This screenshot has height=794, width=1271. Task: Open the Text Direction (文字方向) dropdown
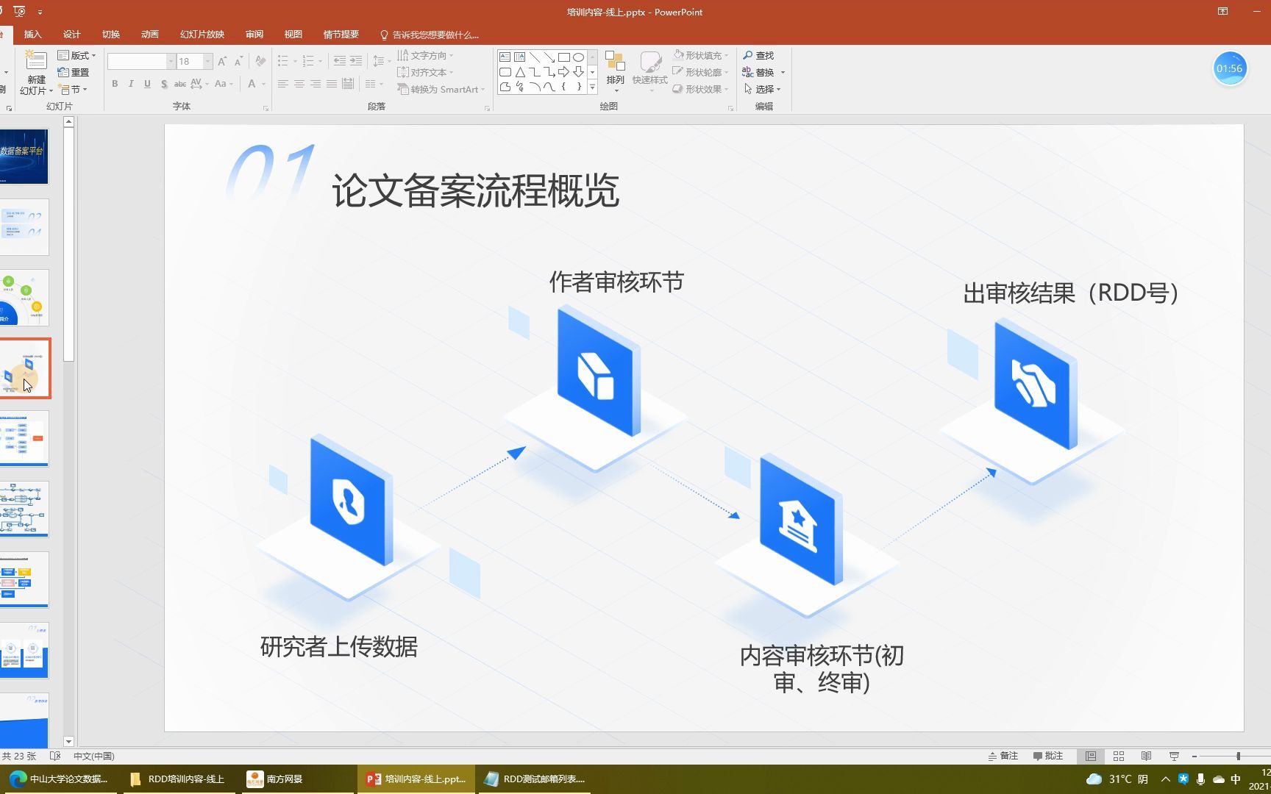425,55
